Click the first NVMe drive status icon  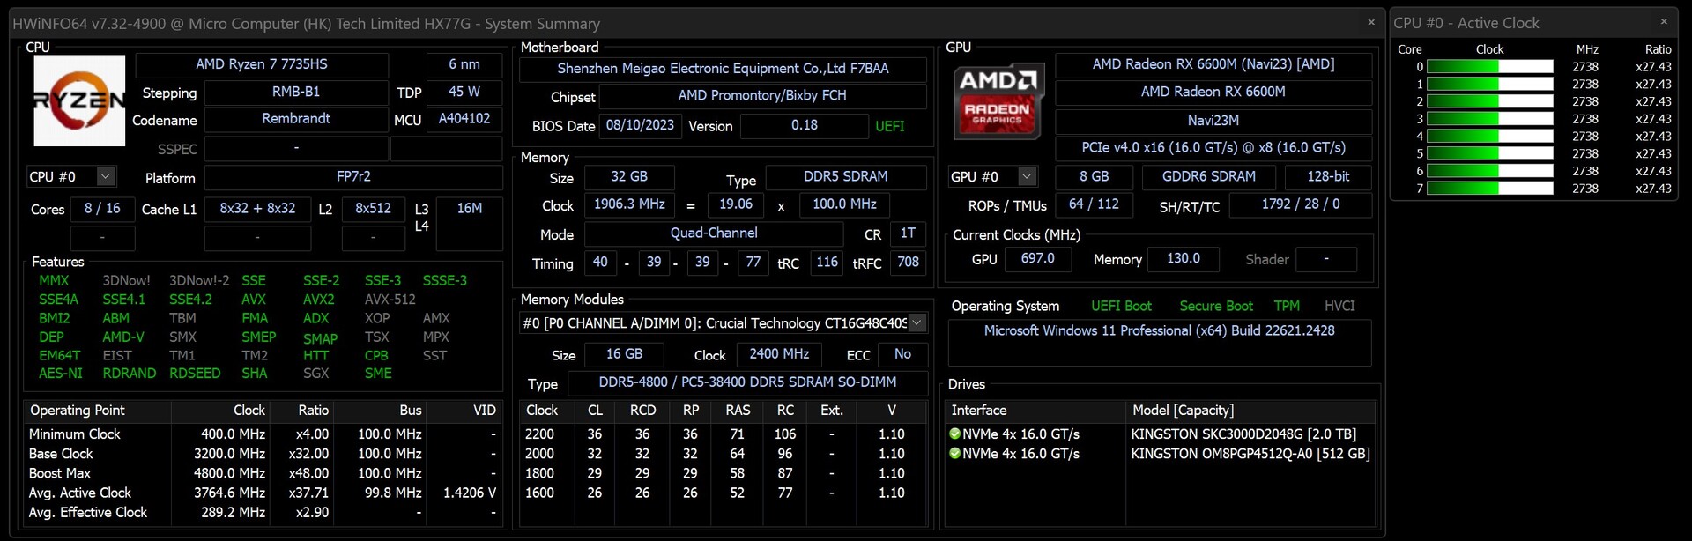(x=954, y=434)
